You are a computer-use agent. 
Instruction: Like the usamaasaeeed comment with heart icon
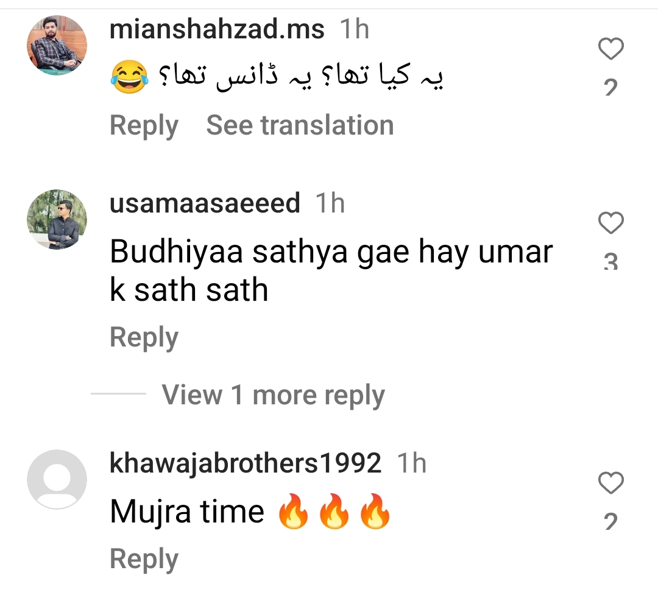pyautogui.click(x=610, y=223)
